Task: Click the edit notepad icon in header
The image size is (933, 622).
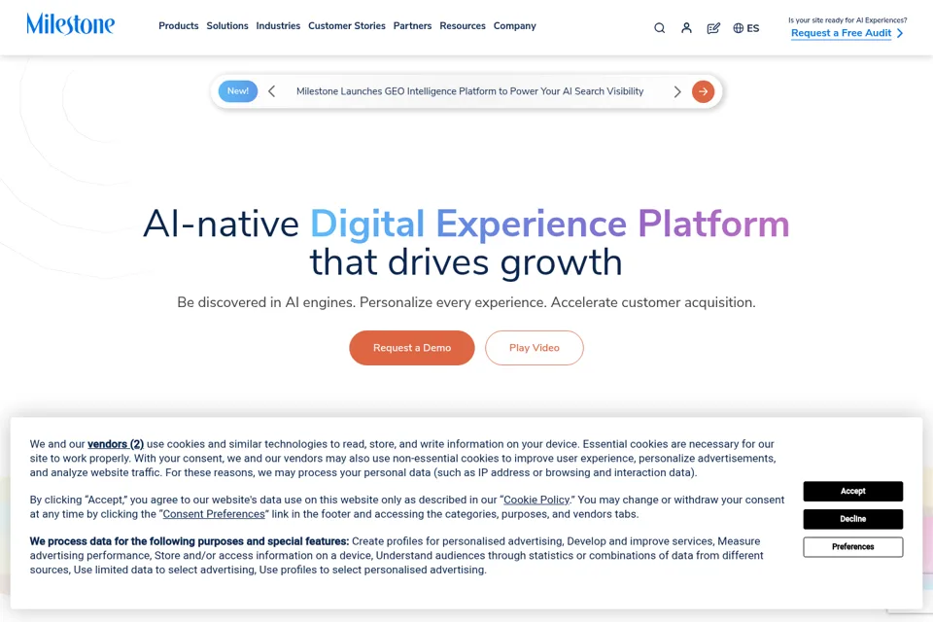Action: pyautogui.click(x=713, y=28)
